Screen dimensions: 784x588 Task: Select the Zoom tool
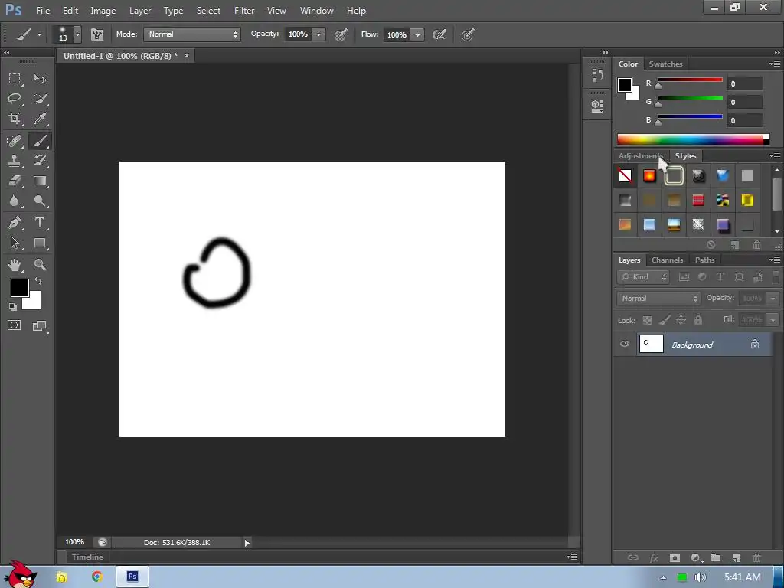pos(40,264)
